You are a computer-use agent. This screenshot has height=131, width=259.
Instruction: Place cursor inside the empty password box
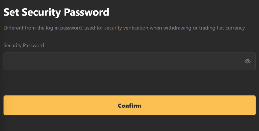tap(129, 61)
